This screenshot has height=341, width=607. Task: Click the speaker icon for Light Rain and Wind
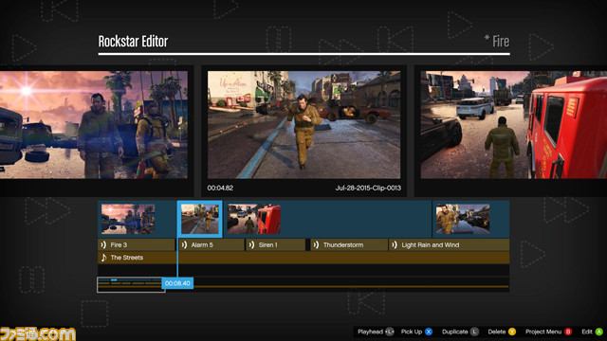395,244
